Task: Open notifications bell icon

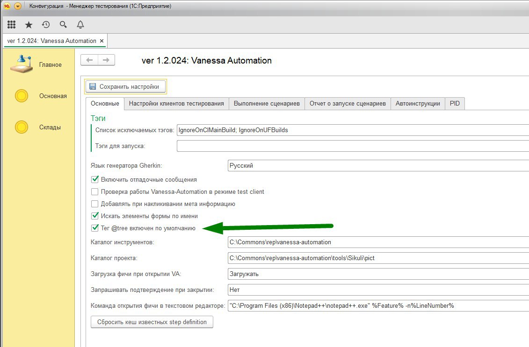Action: tap(80, 25)
